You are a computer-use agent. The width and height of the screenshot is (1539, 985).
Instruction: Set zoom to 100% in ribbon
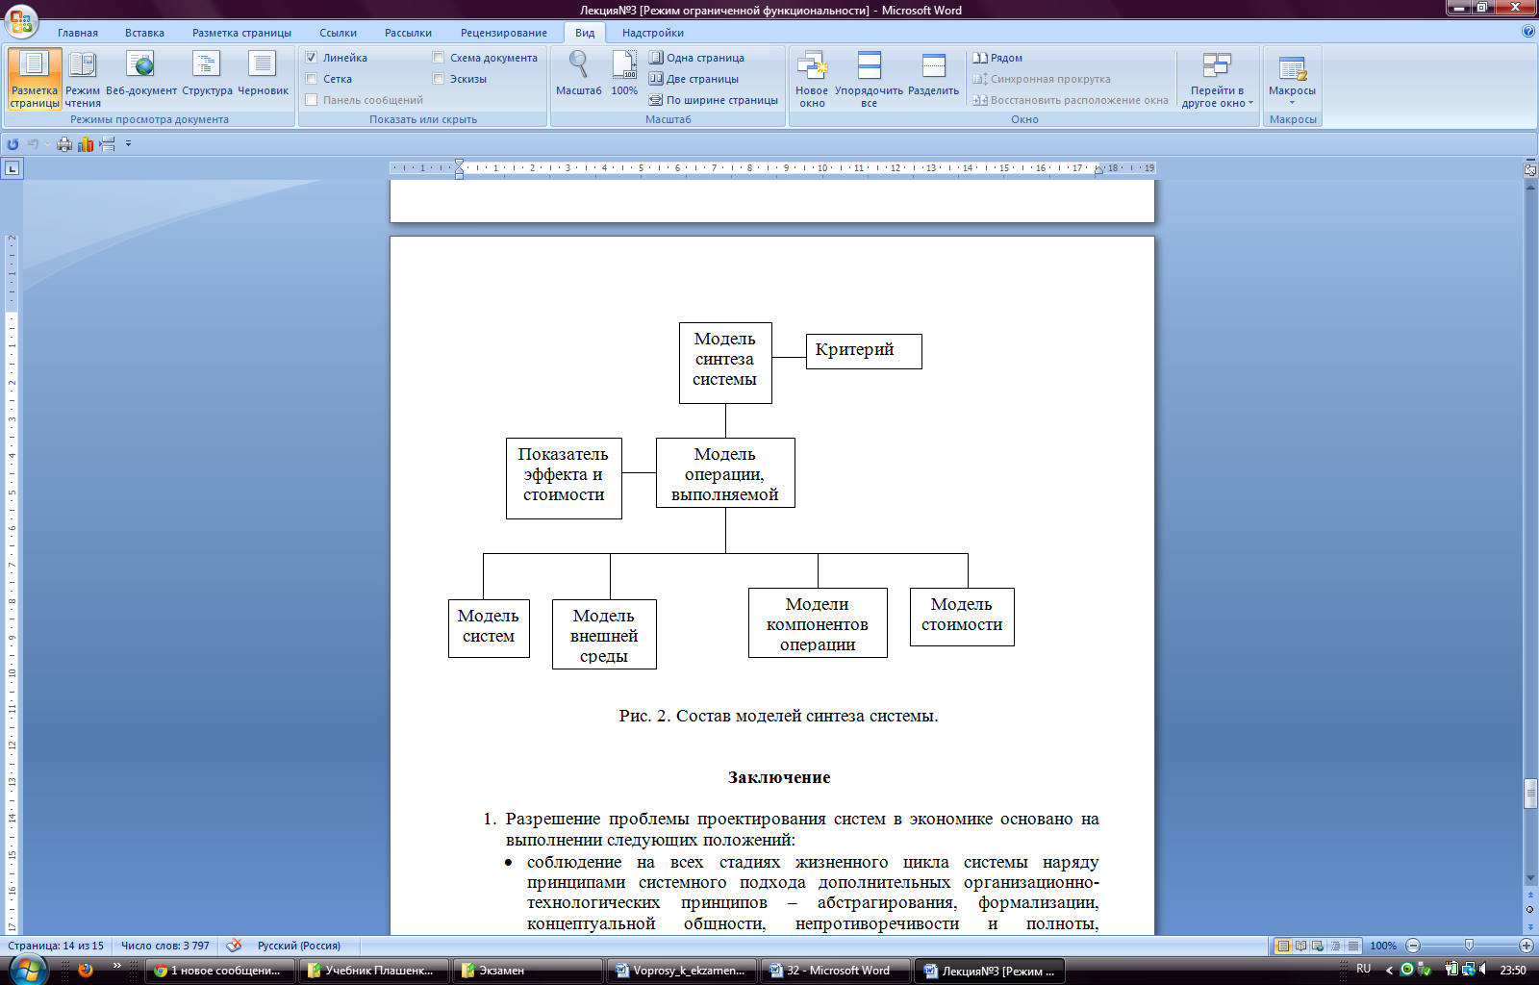(624, 74)
